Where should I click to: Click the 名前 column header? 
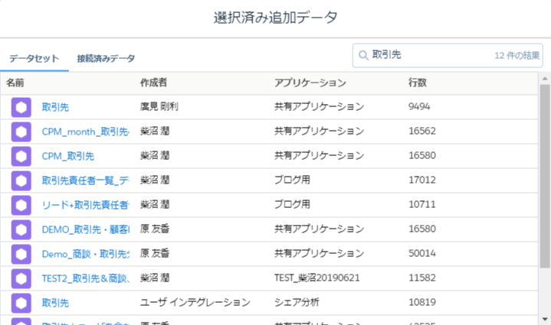pyautogui.click(x=15, y=83)
